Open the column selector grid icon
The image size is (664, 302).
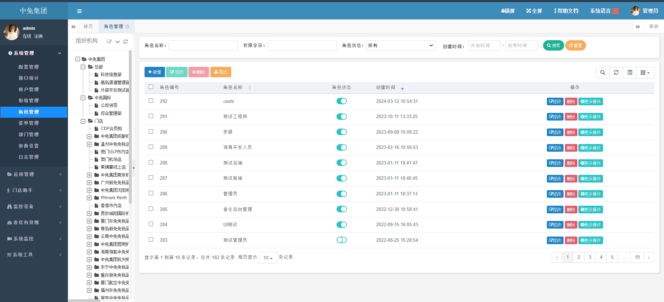[645, 72]
